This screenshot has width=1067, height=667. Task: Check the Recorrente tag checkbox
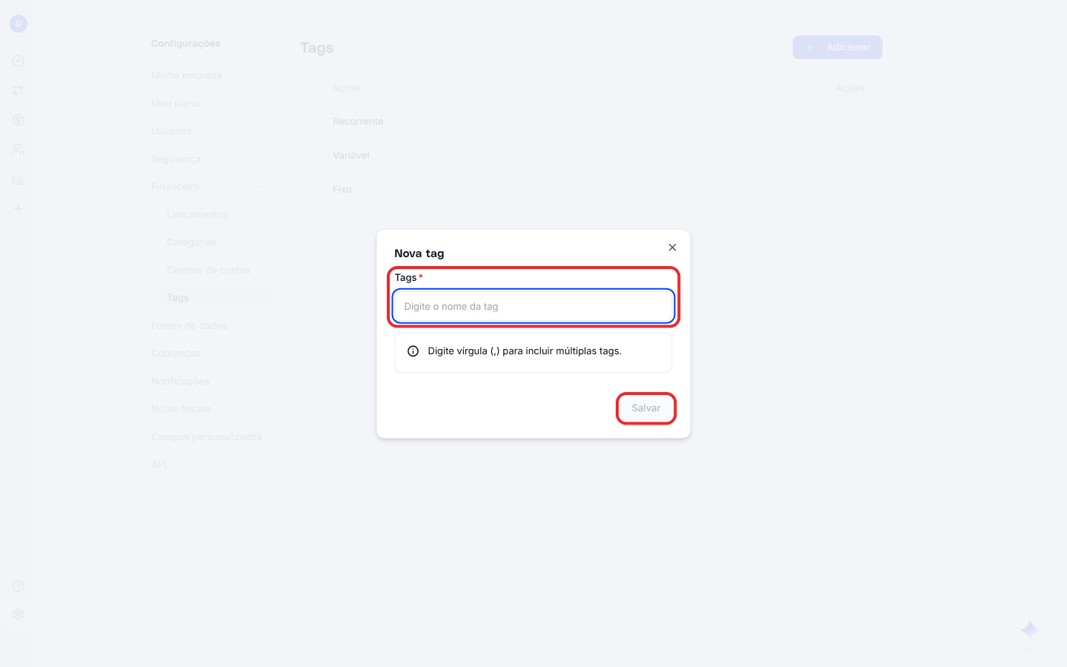point(317,122)
